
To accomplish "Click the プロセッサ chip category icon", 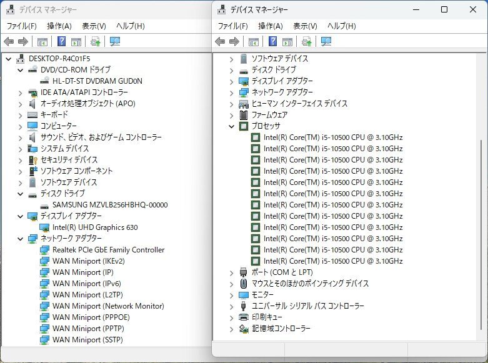I will (244, 126).
